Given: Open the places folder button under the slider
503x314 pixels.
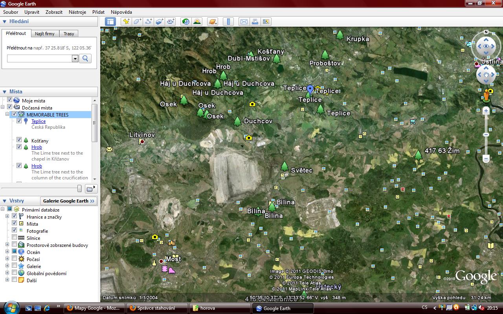Looking at the screenshot, I should tap(91, 189).
